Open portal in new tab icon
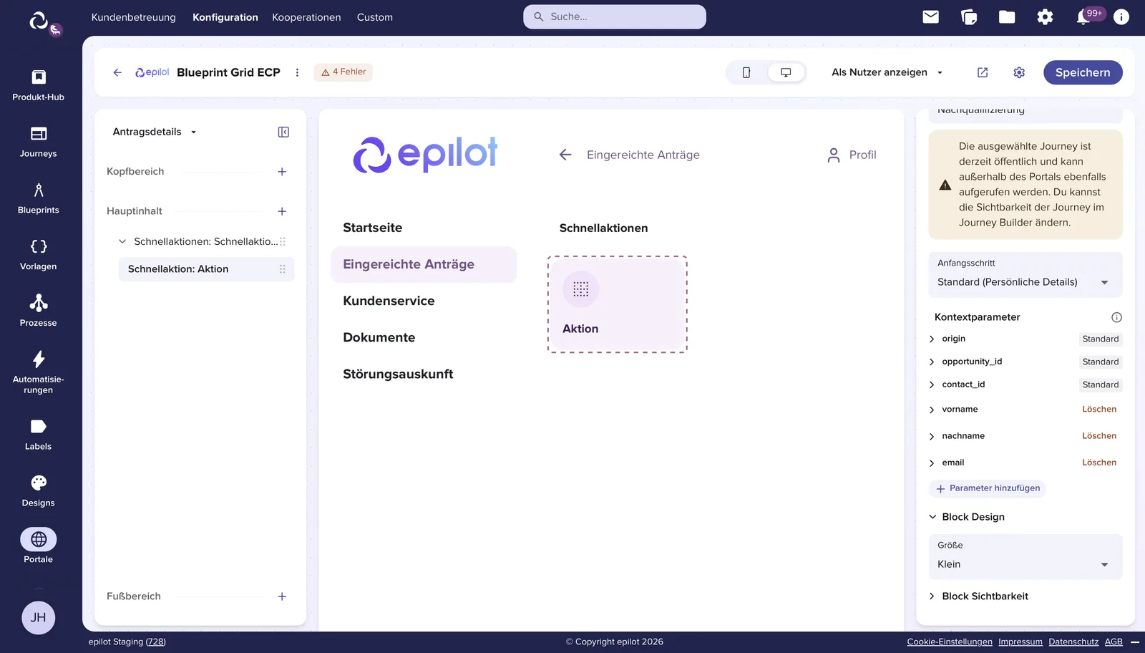The height and width of the screenshot is (653, 1145). [983, 72]
